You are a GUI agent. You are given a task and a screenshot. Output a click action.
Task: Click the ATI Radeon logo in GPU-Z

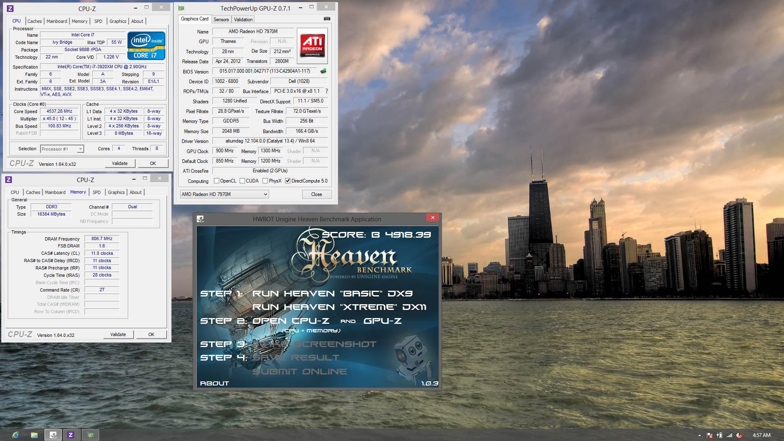click(312, 46)
